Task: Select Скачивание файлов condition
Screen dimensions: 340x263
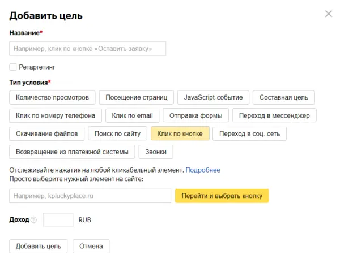Action: tap(47, 133)
